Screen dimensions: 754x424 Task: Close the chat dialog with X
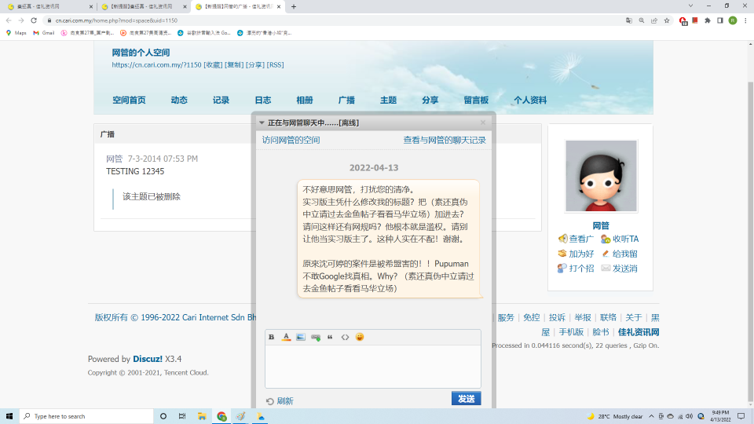tap(483, 122)
